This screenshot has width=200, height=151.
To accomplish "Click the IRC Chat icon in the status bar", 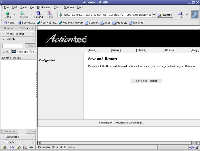I will pyautogui.click(x=31, y=147).
